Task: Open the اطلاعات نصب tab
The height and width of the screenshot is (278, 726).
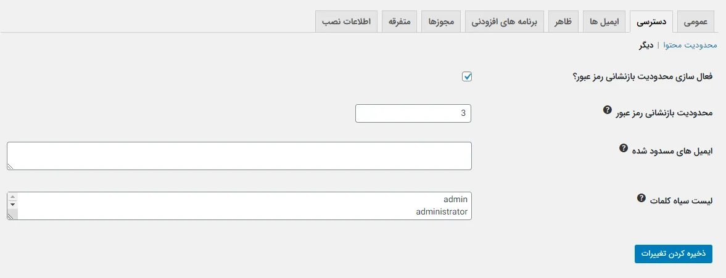Action: point(346,22)
